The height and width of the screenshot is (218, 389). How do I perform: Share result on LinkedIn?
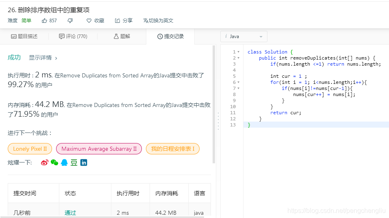[x=84, y=162]
